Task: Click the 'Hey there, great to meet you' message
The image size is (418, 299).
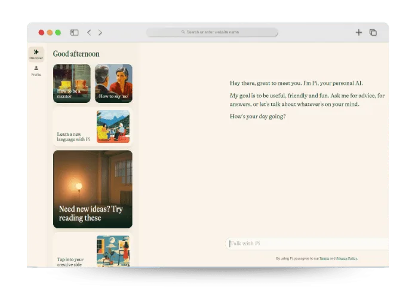Action: point(296,83)
